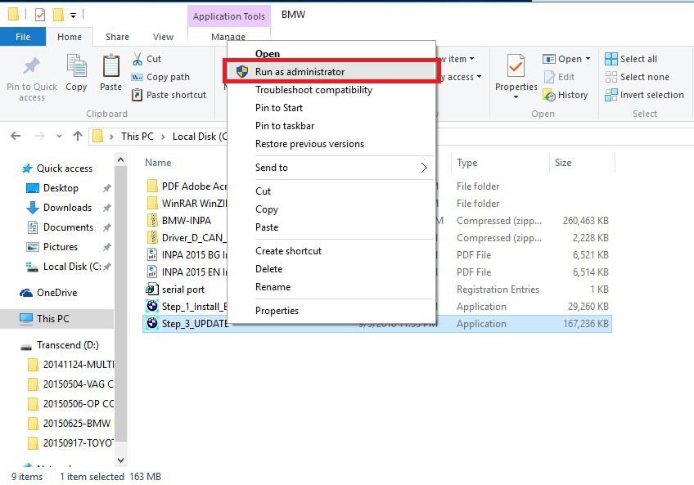This screenshot has height=485, width=694.
Task: Open Application Tools Manage tab
Action: click(228, 36)
